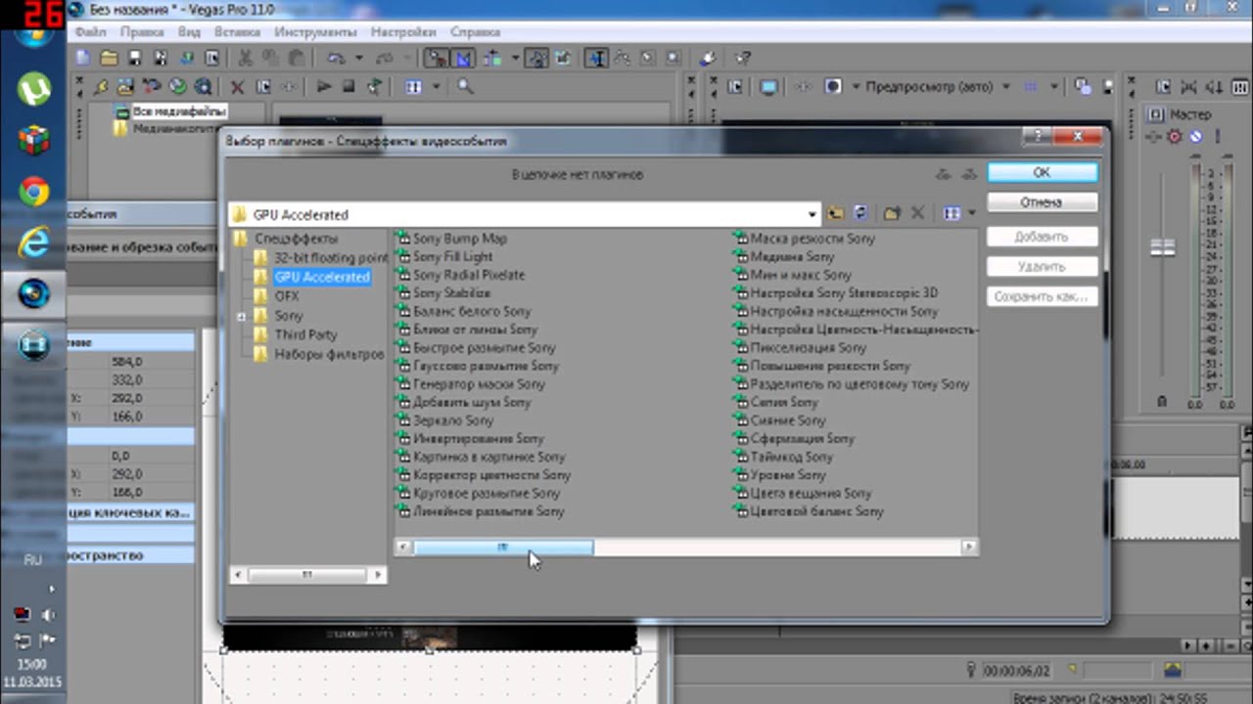Image resolution: width=1253 pixels, height=704 pixels.
Task: Open the Undo history dropdown arrow
Action: (x=359, y=58)
